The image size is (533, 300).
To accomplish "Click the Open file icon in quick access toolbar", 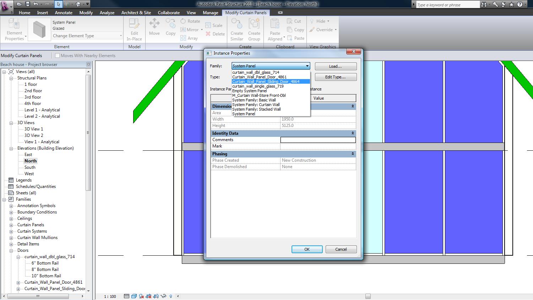I will (x=20, y=4).
